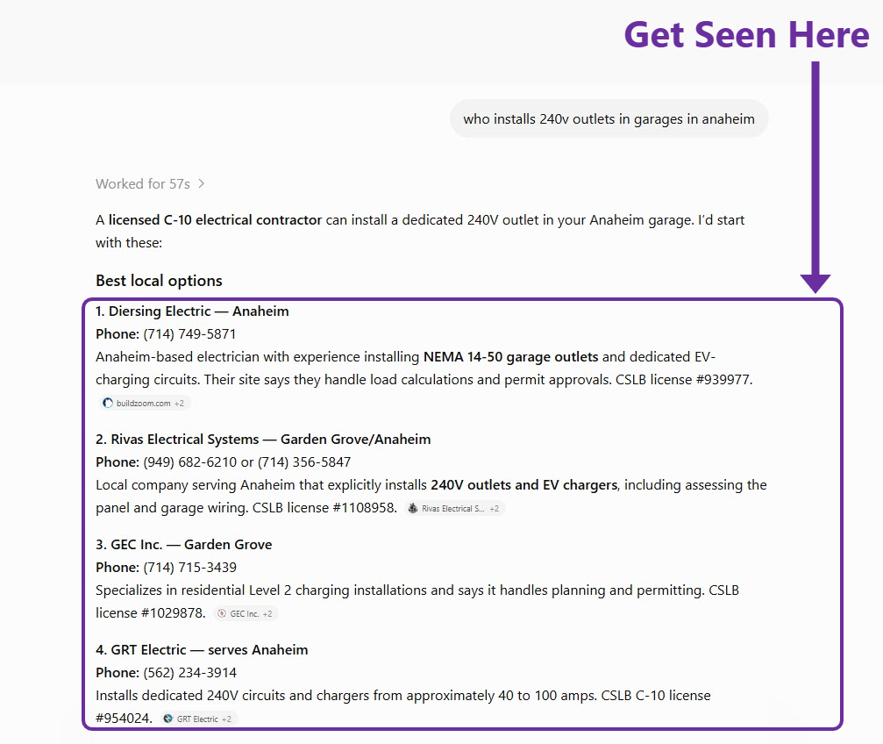This screenshot has height=744, width=883.
Task: Click phone number (949) 682-6210
Action: tap(189, 462)
